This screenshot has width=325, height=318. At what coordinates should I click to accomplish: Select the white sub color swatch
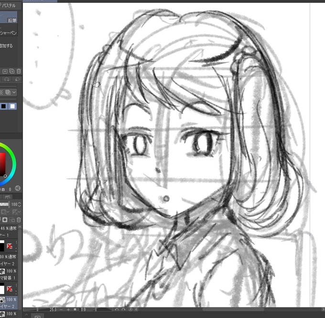[12, 106]
